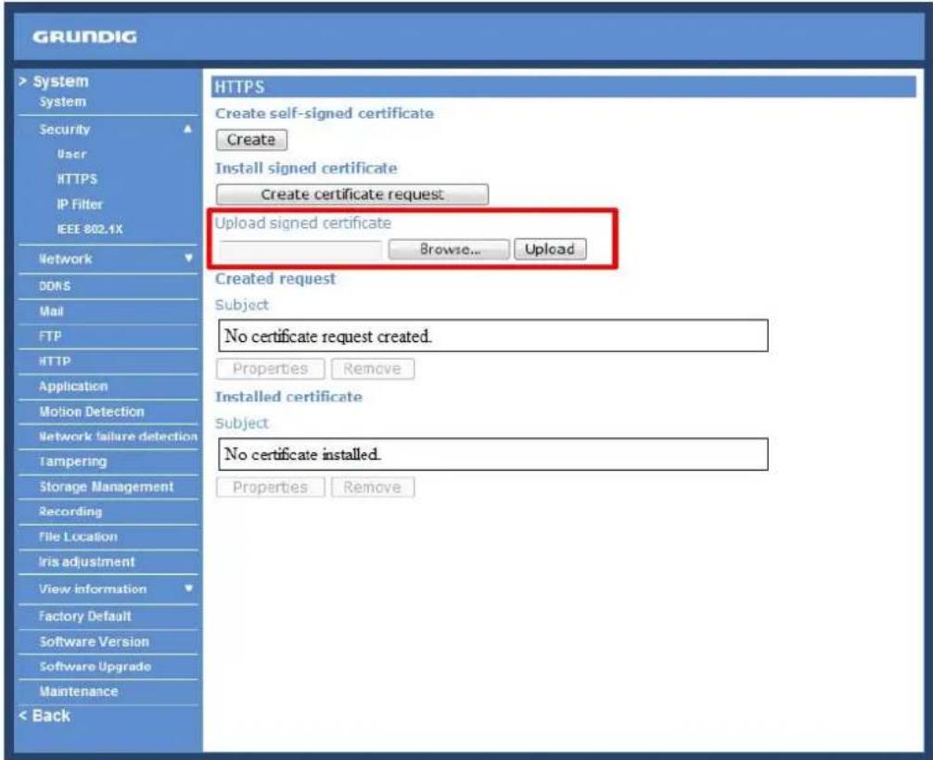Open the View information entry
933x760 pixels.
click(x=93, y=589)
